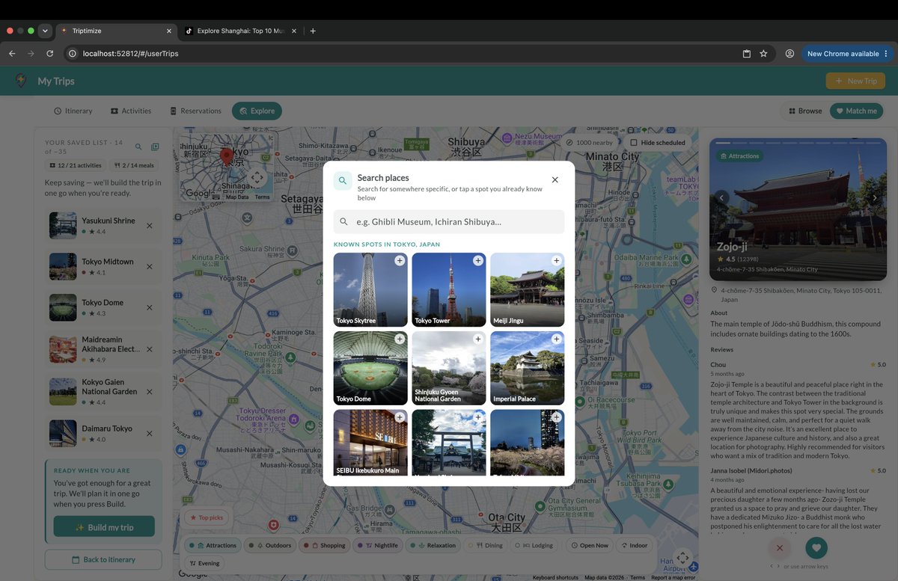The width and height of the screenshot is (898, 581).
Task: Open the Reservations tab
Action: tap(195, 111)
